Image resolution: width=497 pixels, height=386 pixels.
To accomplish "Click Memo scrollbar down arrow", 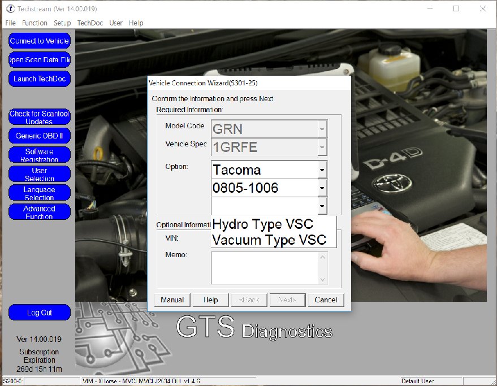I will click(x=323, y=280).
